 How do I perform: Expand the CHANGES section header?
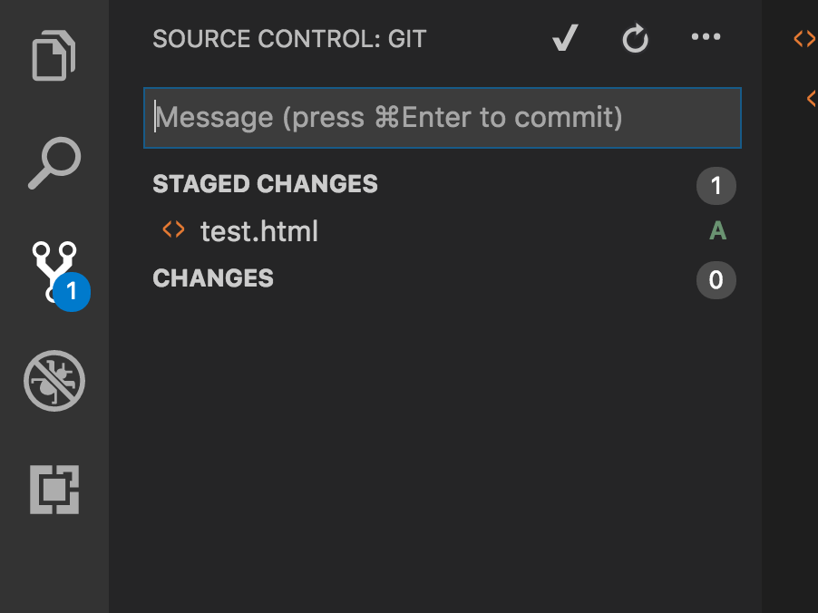pos(213,278)
